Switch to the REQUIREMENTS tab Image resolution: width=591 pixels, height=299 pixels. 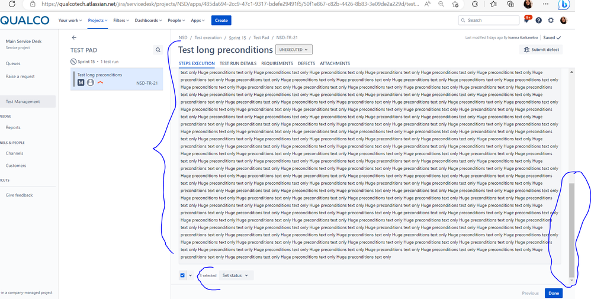277,63
